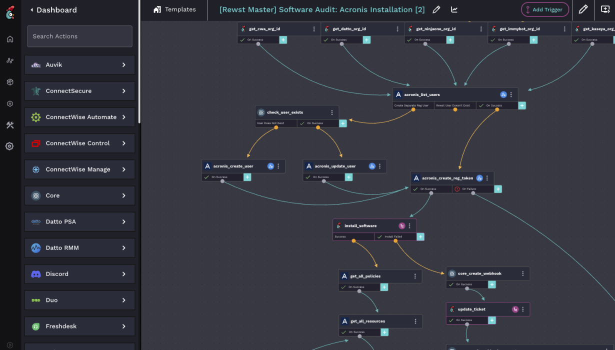Screen dimensions: 615x350
Task: Select the Home icon in left sidebar
Action: pos(9,39)
